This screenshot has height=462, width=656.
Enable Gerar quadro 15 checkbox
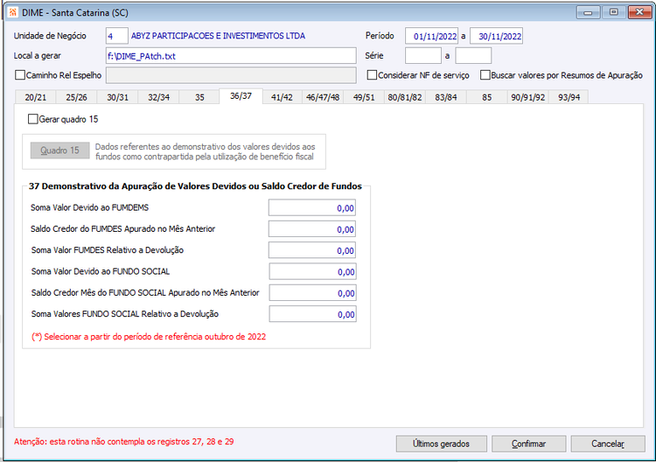click(33, 119)
